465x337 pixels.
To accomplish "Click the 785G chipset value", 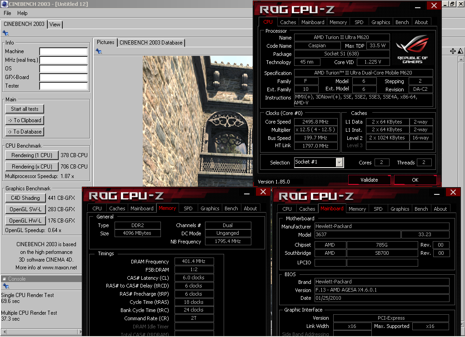I will point(382,245).
